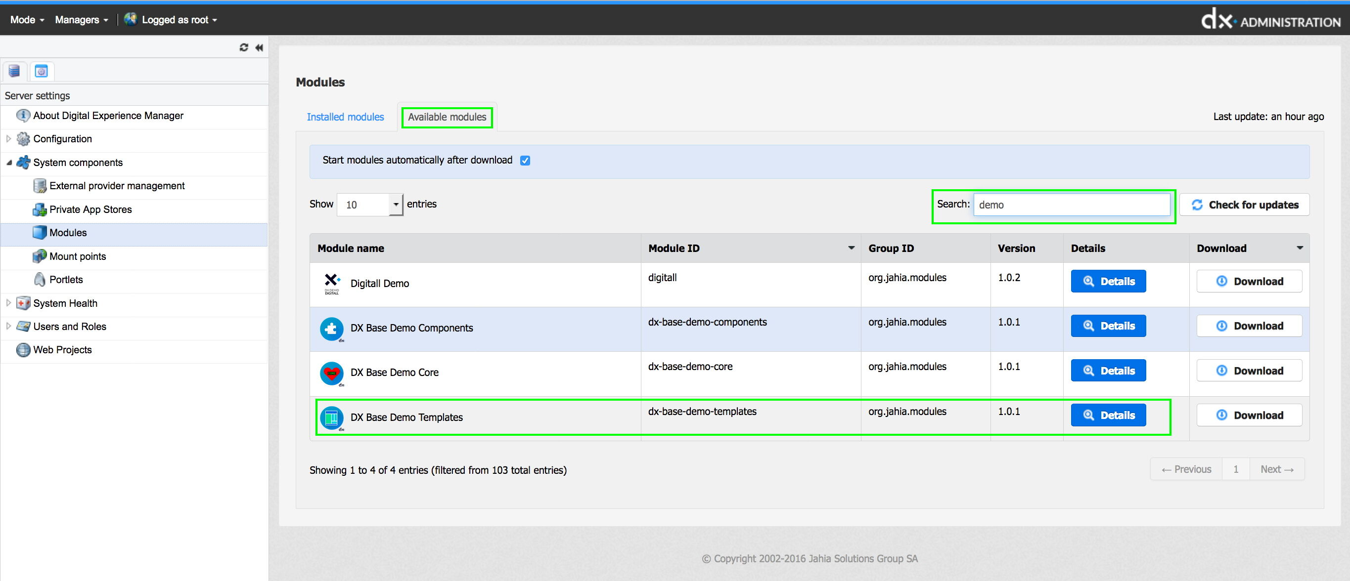Expand the Users and Roles tree node
1350x581 pixels.
tap(8, 326)
